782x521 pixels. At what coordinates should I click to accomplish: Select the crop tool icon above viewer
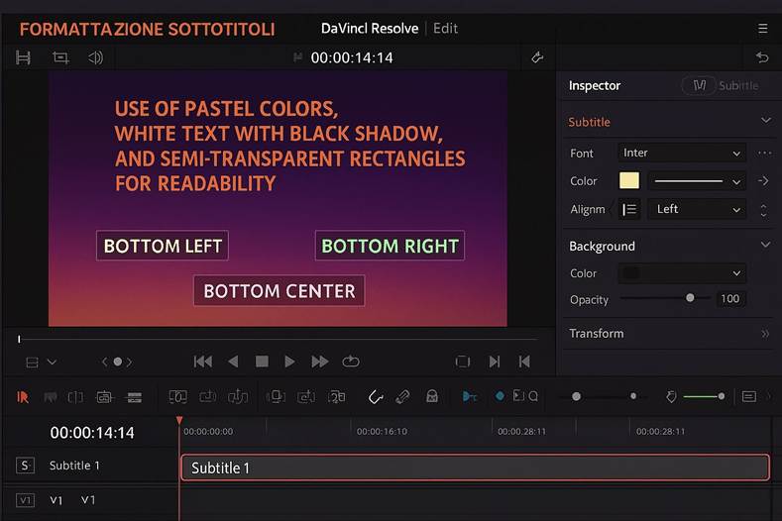60,57
